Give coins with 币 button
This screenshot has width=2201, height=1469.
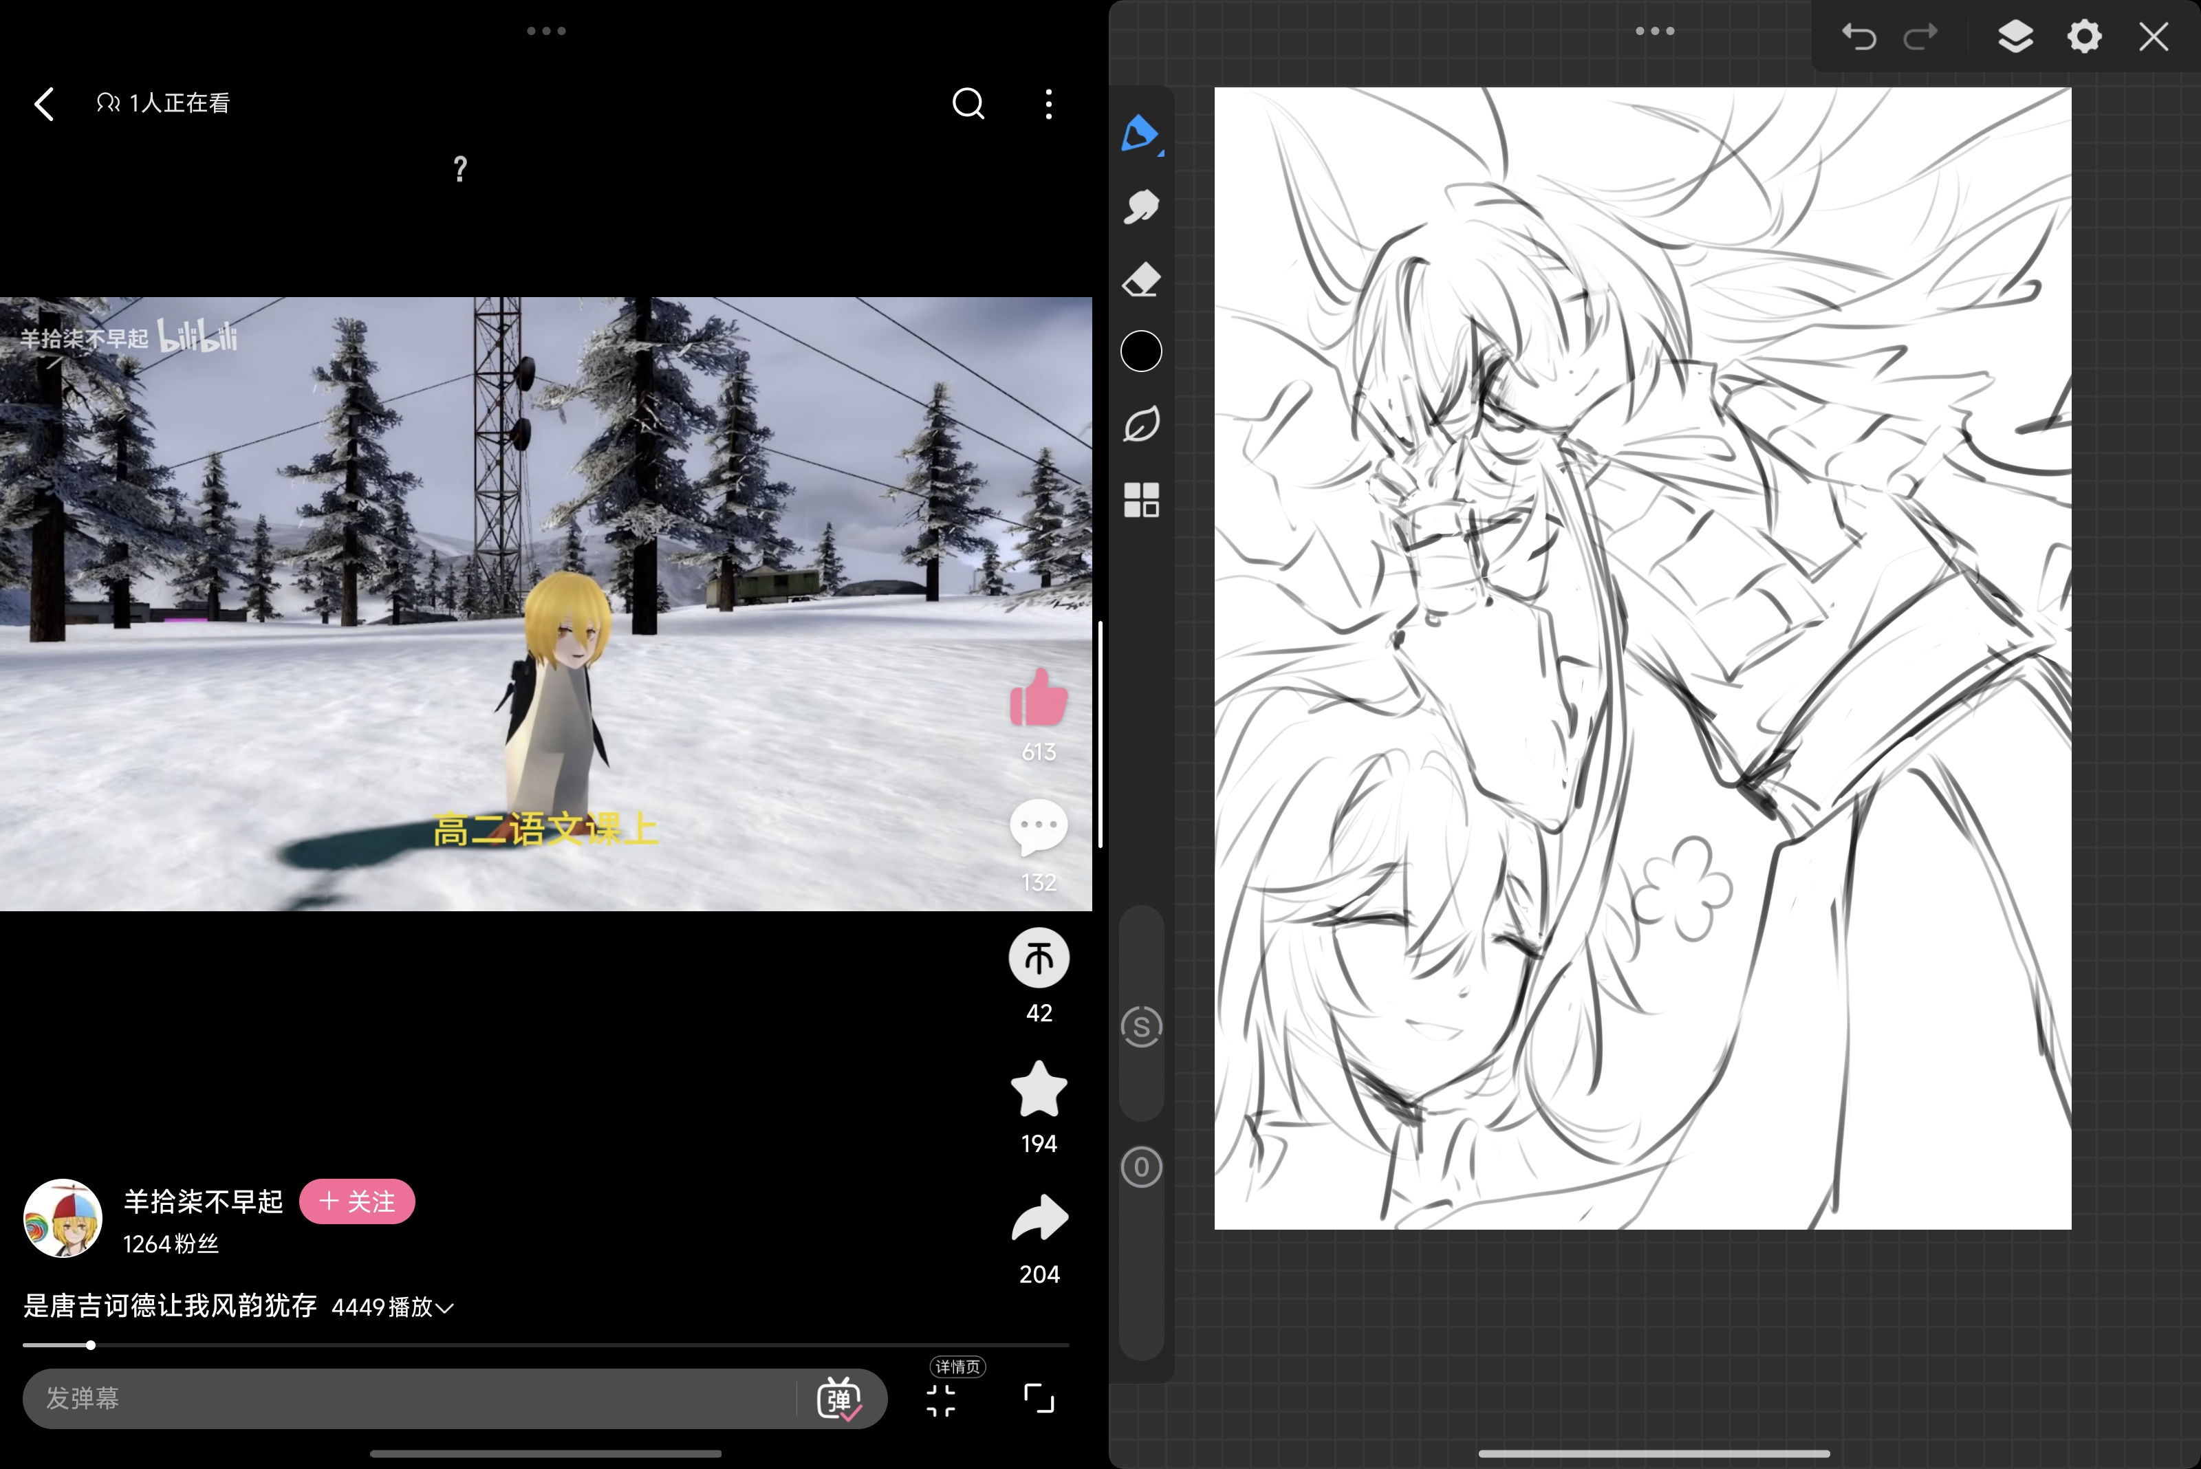(x=1038, y=959)
